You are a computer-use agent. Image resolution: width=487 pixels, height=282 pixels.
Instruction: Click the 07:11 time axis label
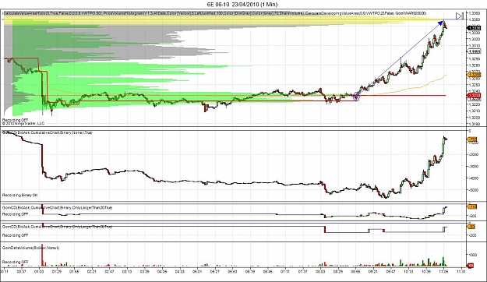pos(285,271)
